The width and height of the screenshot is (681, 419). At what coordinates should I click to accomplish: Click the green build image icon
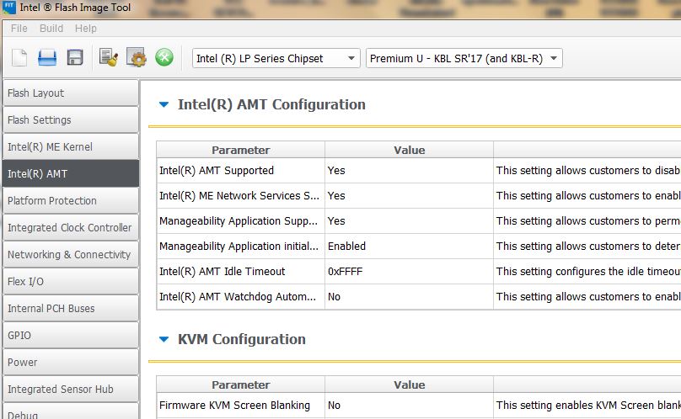tap(164, 58)
